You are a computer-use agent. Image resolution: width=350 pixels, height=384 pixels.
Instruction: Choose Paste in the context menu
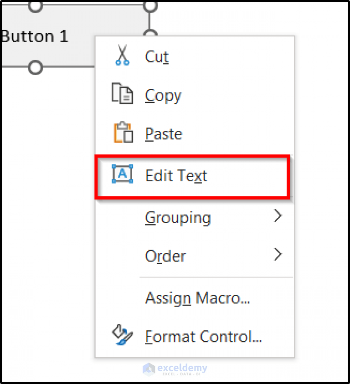(163, 133)
